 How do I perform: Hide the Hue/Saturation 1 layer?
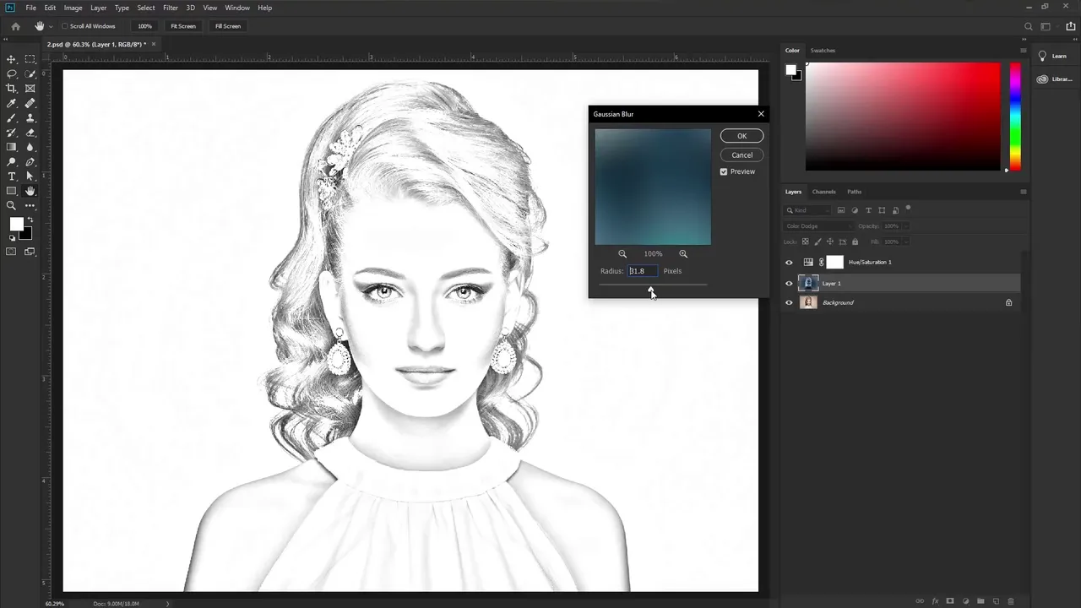789,263
